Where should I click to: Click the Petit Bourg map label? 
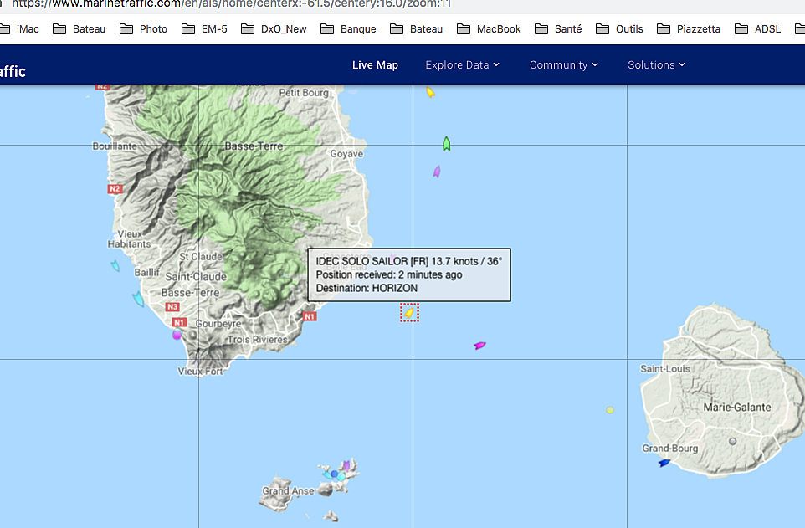click(x=304, y=92)
